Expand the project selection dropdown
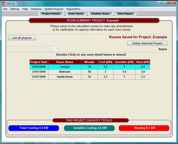 (x=56, y=49)
